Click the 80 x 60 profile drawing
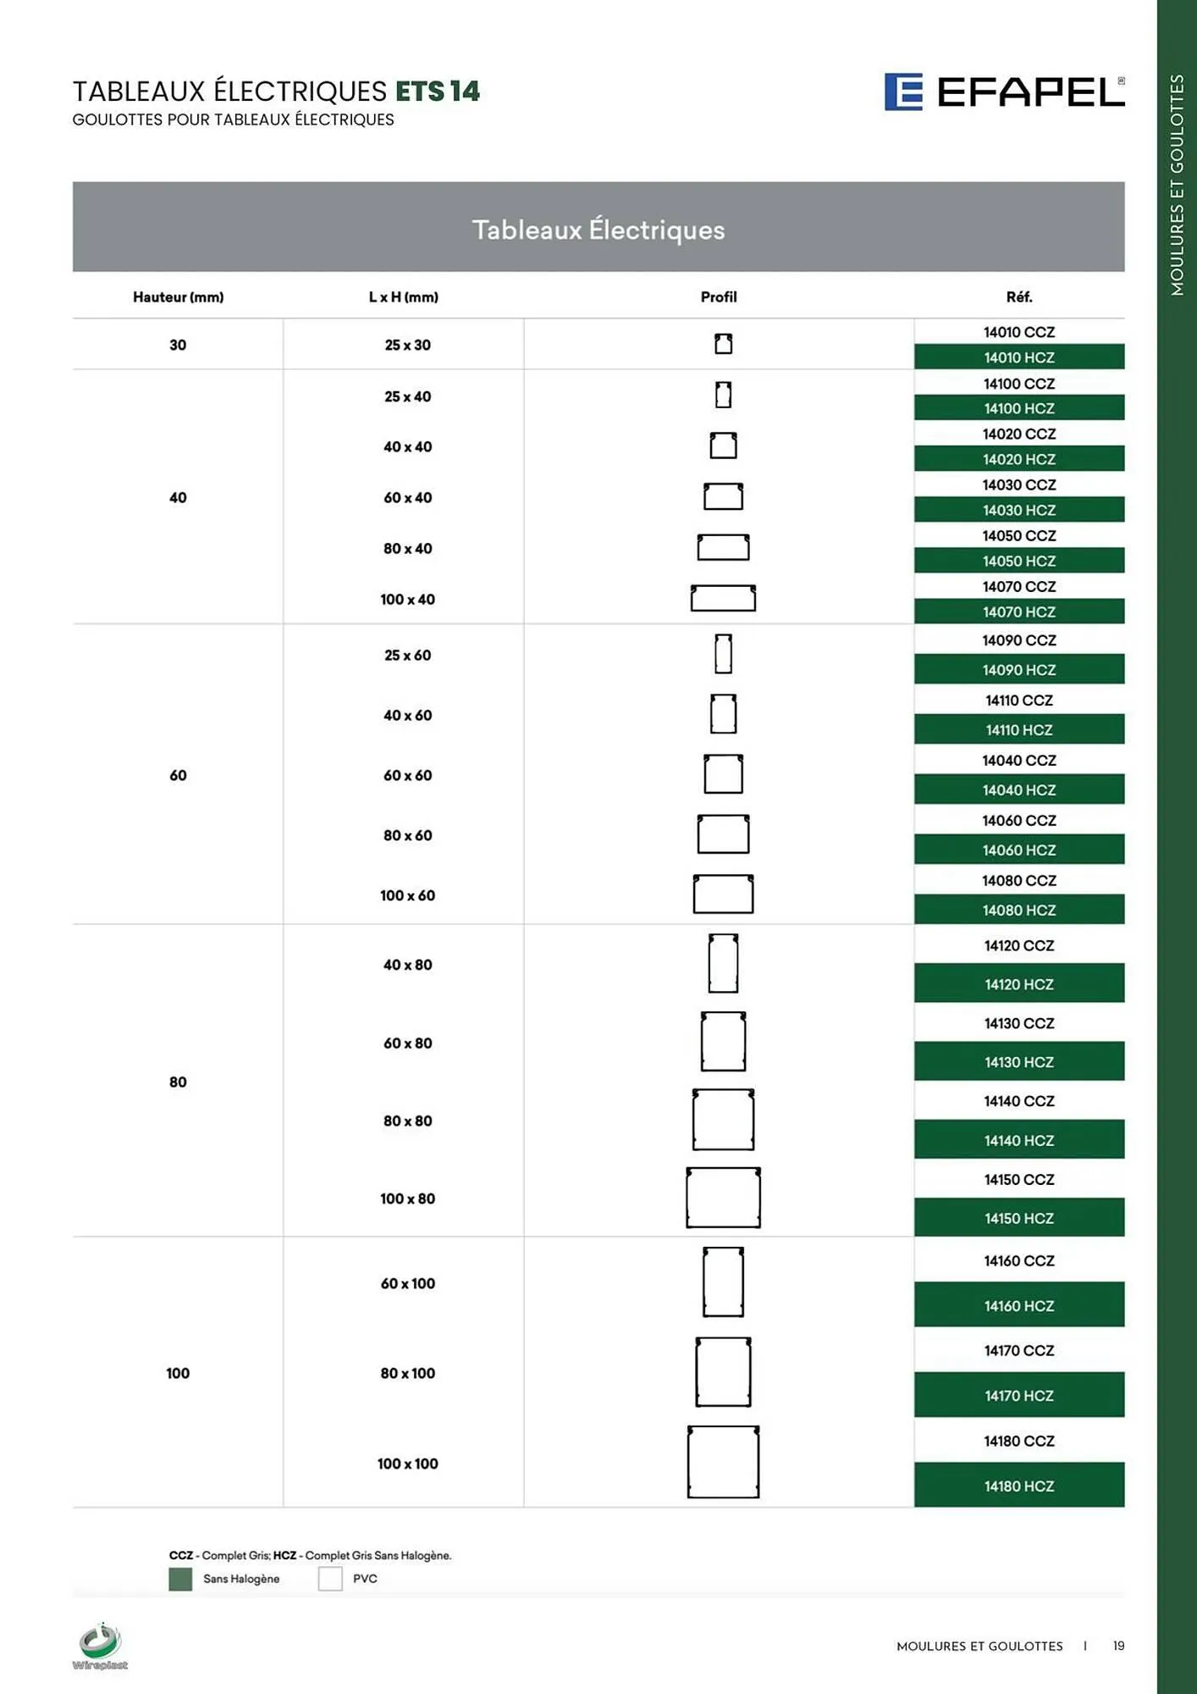The height and width of the screenshot is (1694, 1197). point(723,834)
